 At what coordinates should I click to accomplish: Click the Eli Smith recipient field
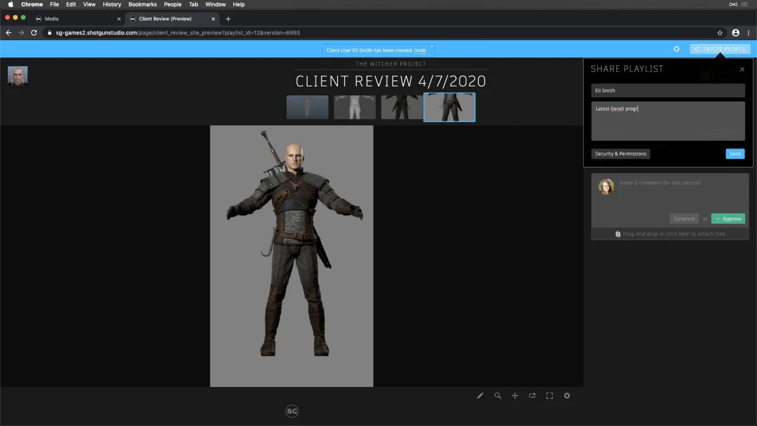tap(668, 91)
